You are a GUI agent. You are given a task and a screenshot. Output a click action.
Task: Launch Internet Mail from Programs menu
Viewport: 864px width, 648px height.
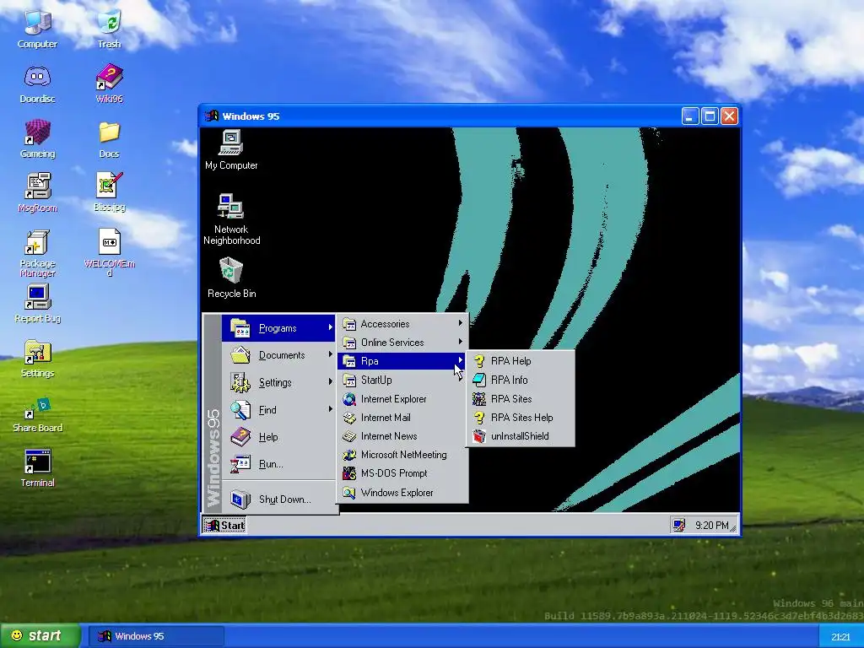coord(402,417)
